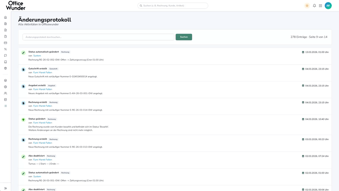Click the notification bell icon
This screenshot has width=339, height=191.
click(314, 6)
